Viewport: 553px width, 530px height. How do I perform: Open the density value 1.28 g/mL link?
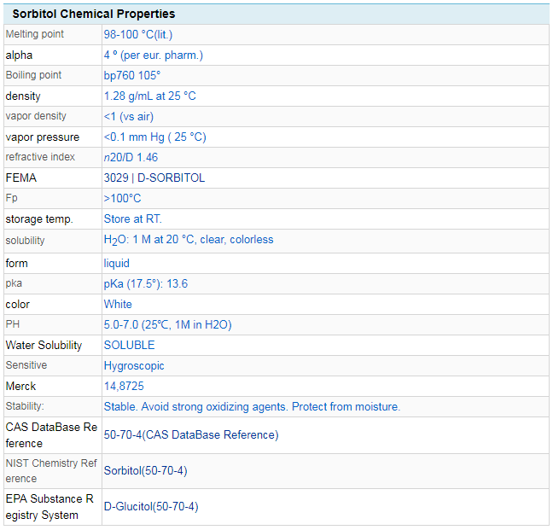149,96
